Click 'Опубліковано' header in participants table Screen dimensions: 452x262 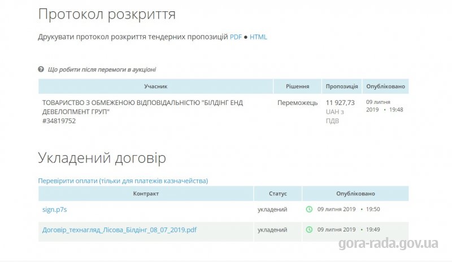coord(386,86)
